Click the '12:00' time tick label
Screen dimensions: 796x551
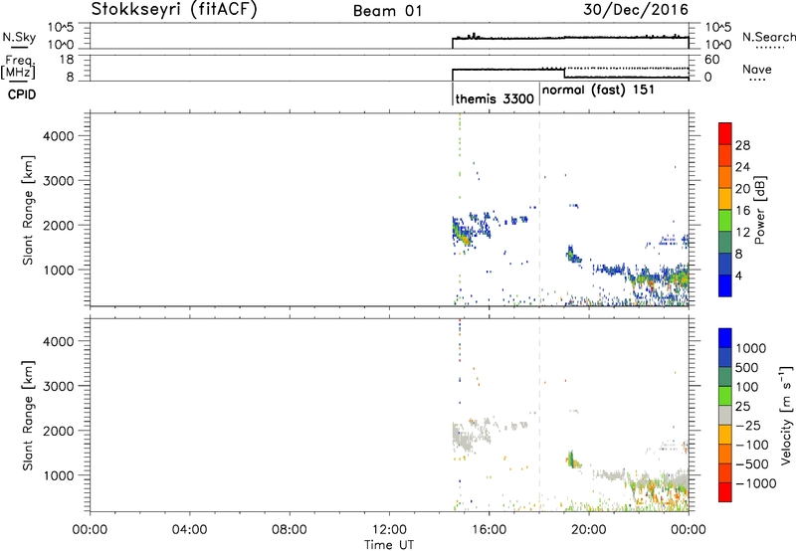[x=389, y=530]
